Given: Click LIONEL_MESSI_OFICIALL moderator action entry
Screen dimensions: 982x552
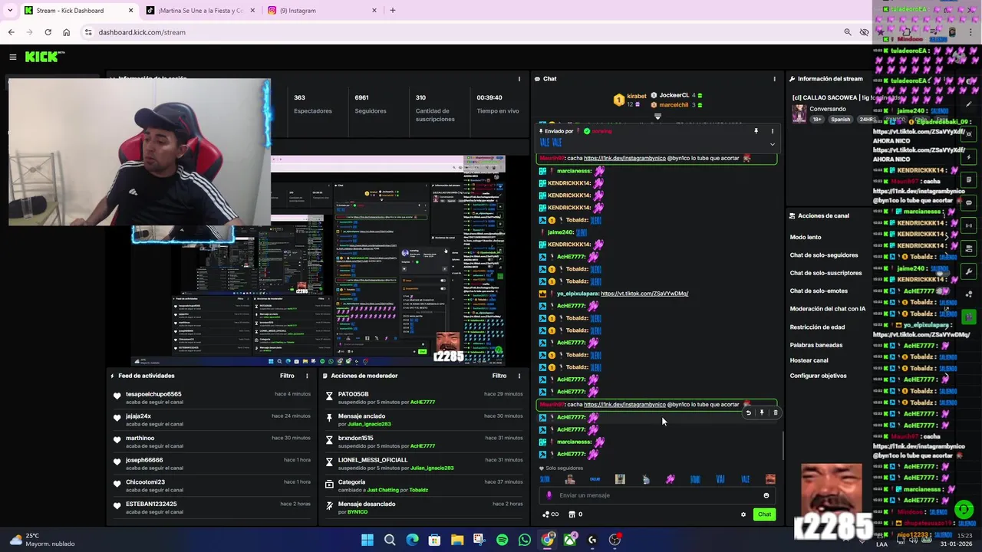Looking at the screenshot, I should coord(423,464).
